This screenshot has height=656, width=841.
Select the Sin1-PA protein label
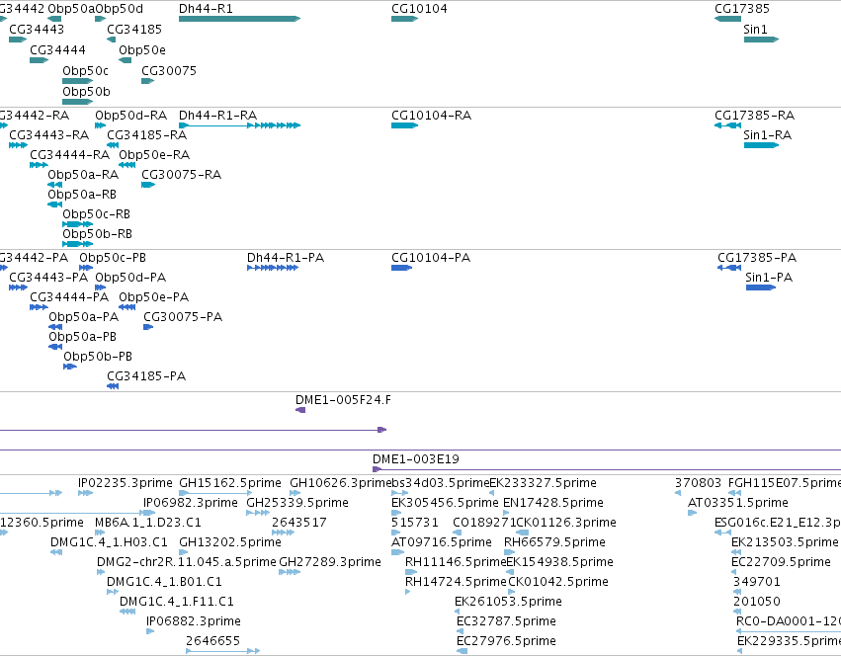tap(769, 278)
